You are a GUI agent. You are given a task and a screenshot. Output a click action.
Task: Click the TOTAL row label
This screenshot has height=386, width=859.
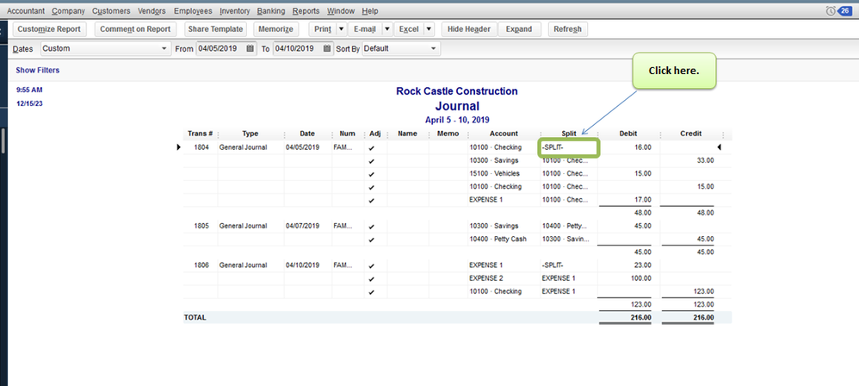pyautogui.click(x=195, y=318)
